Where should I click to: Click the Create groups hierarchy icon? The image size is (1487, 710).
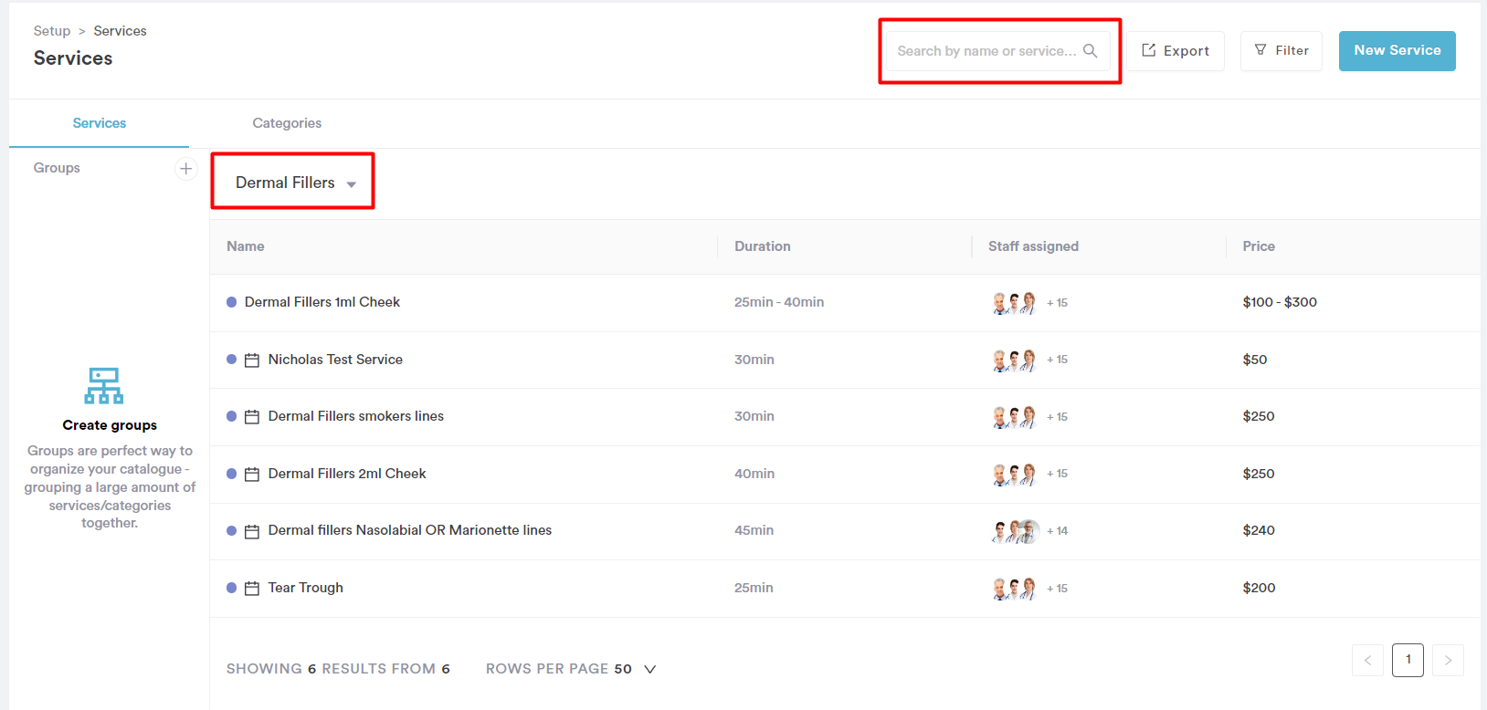tap(104, 386)
